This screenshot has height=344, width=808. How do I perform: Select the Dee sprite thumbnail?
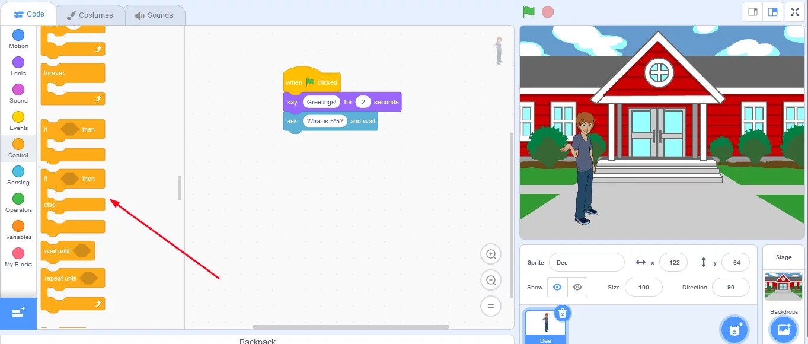545,325
